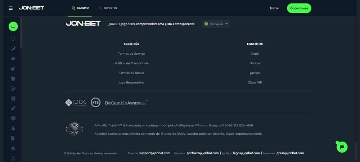Click the +18 age restriction badge
Viewport: 360px width, 162px height.
click(95, 103)
